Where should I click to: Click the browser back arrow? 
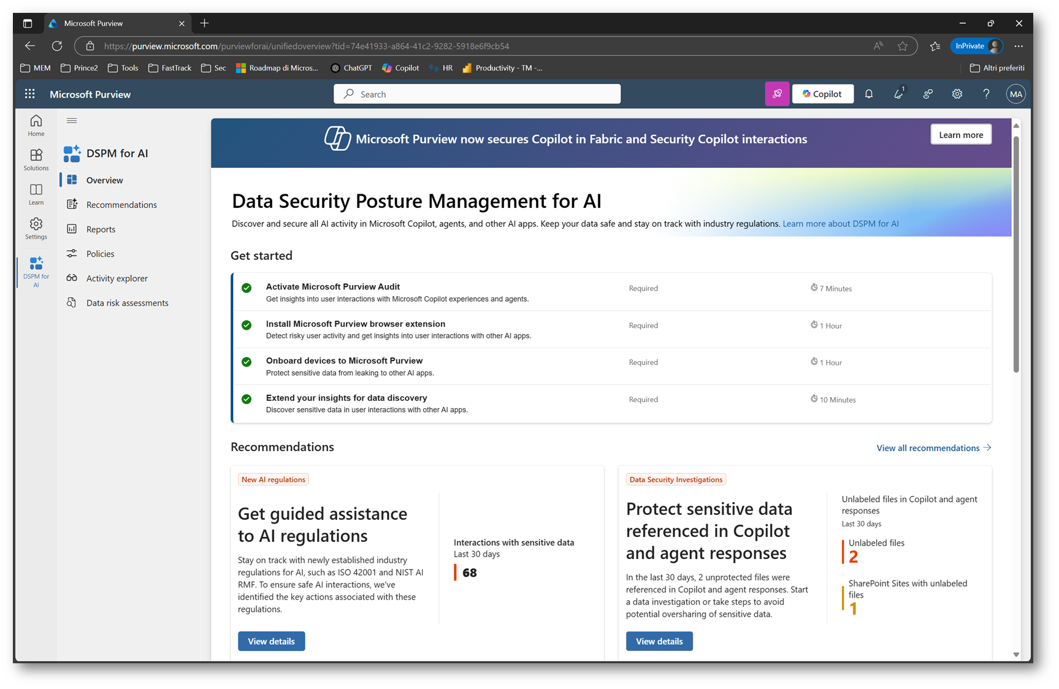29,46
